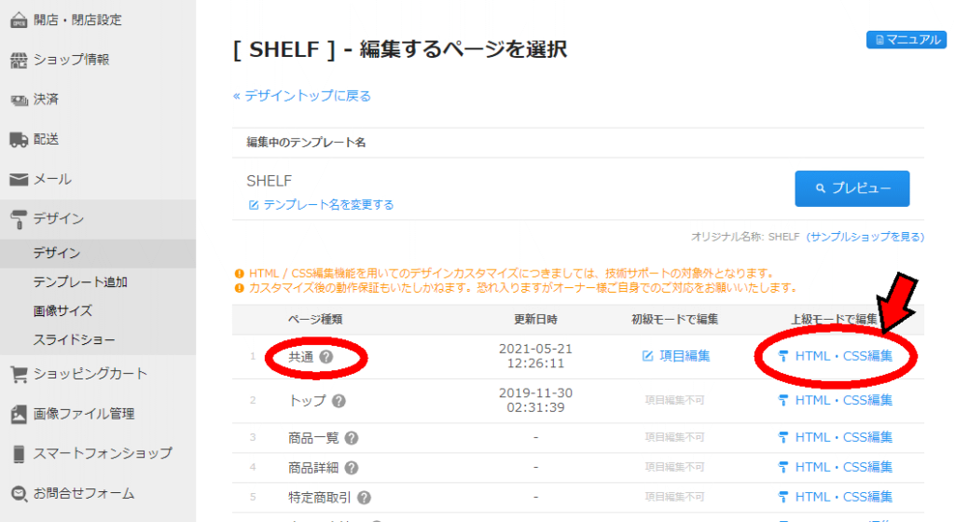Open 画像ファイル管理 in the sidebar

tap(83, 414)
